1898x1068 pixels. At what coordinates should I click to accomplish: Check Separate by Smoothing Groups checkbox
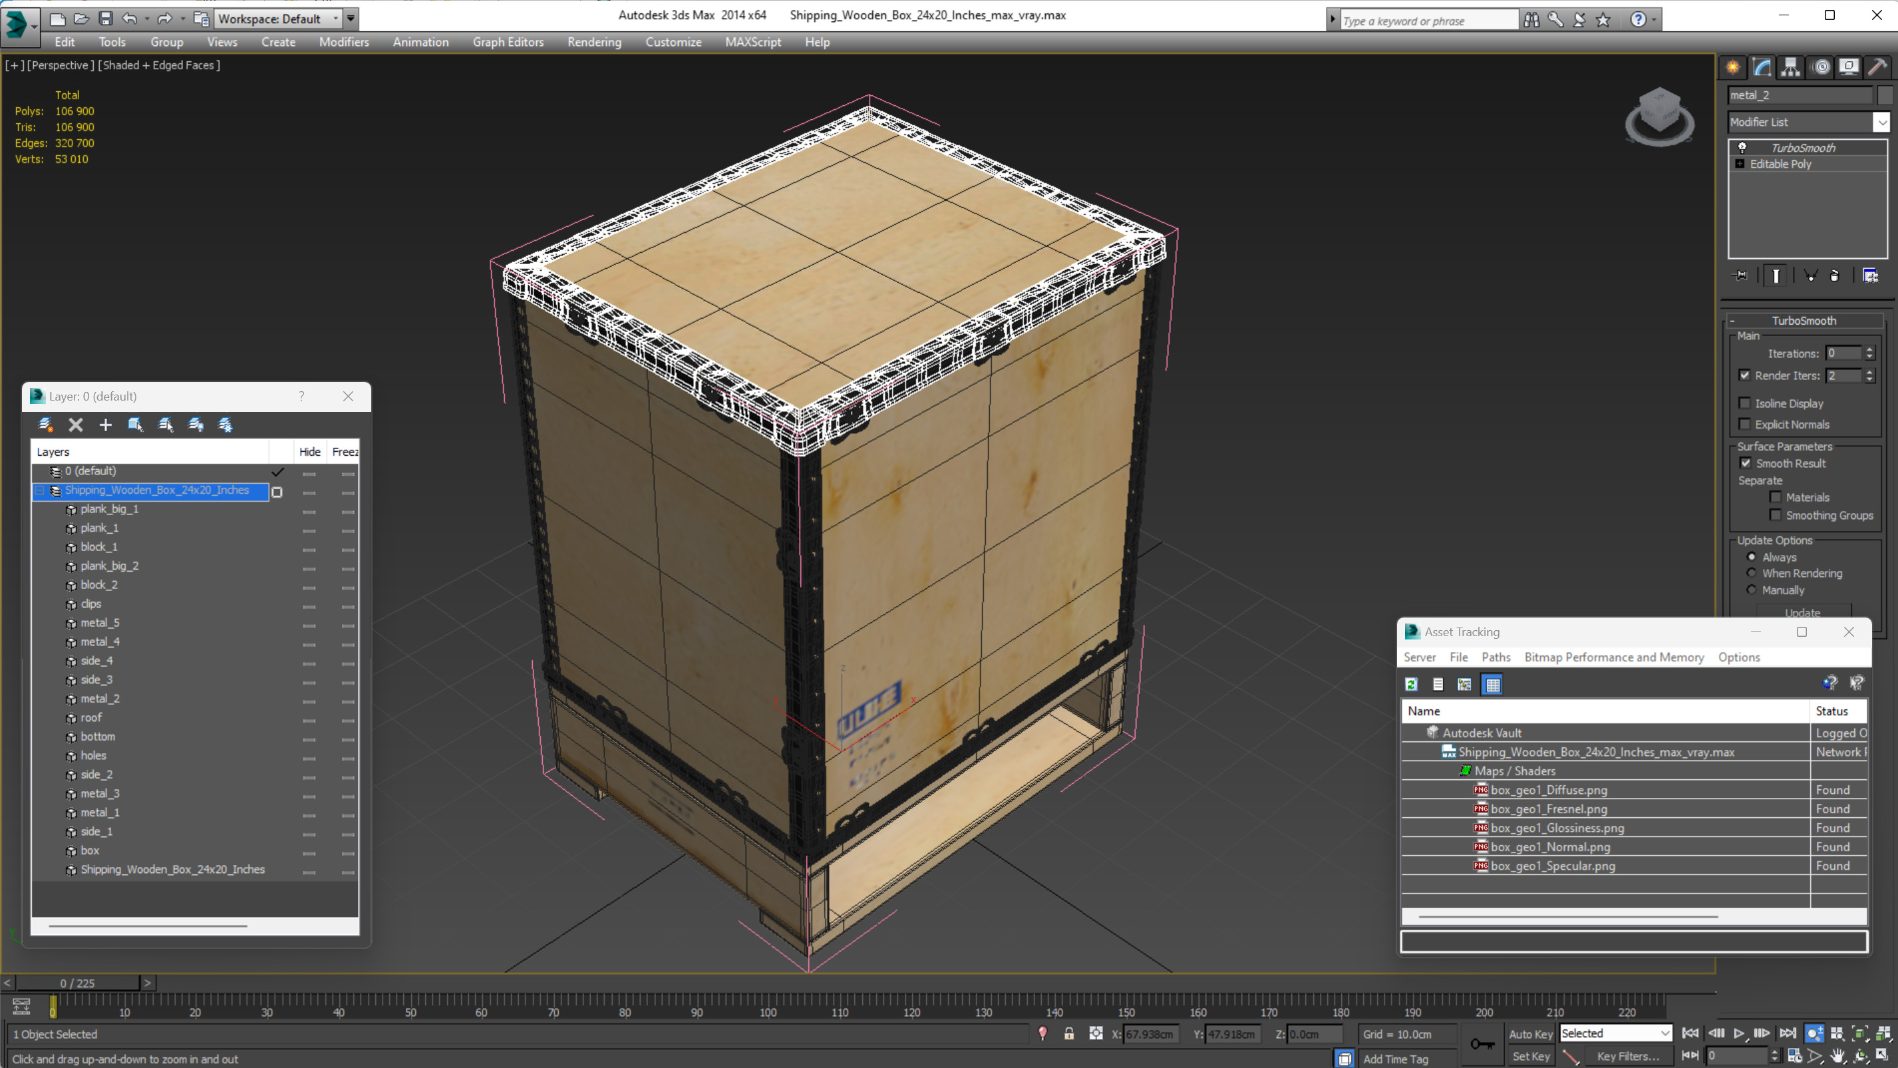(1775, 514)
